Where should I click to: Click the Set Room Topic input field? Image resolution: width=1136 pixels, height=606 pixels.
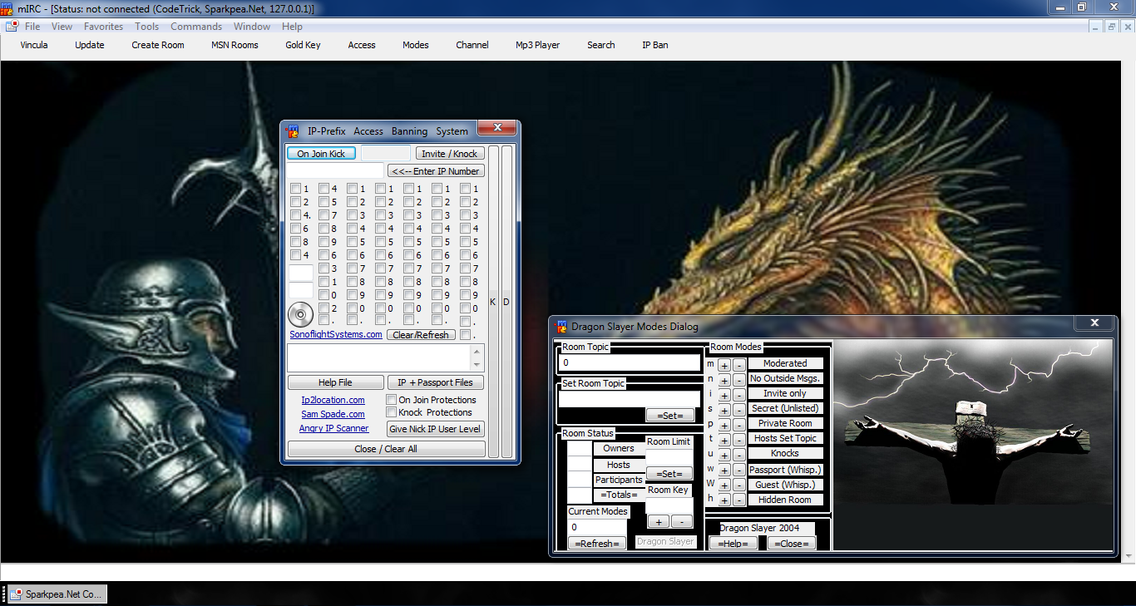(x=630, y=399)
